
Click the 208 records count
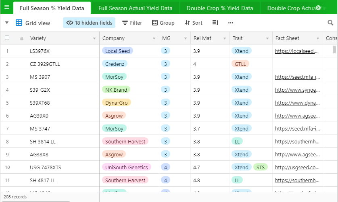[15, 197]
